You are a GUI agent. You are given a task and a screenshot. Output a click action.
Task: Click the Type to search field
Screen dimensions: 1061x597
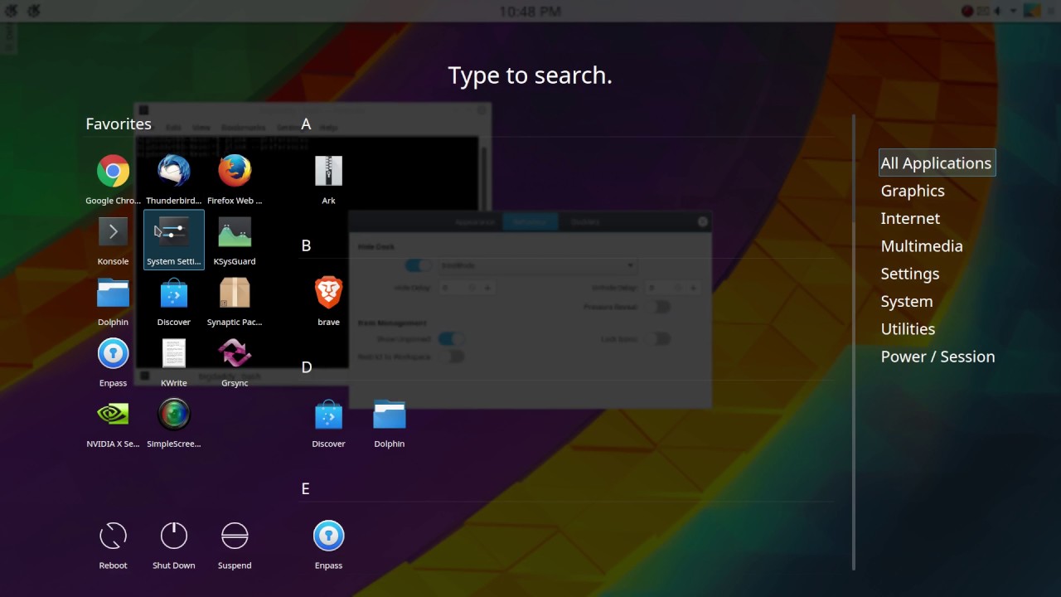coord(530,75)
